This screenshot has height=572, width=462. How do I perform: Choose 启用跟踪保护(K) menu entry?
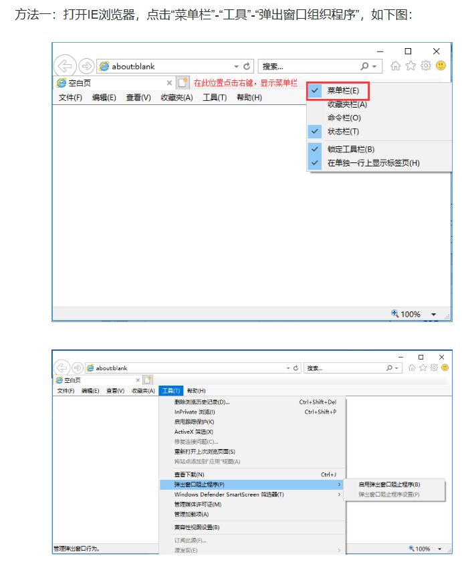pyautogui.click(x=252, y=422)
